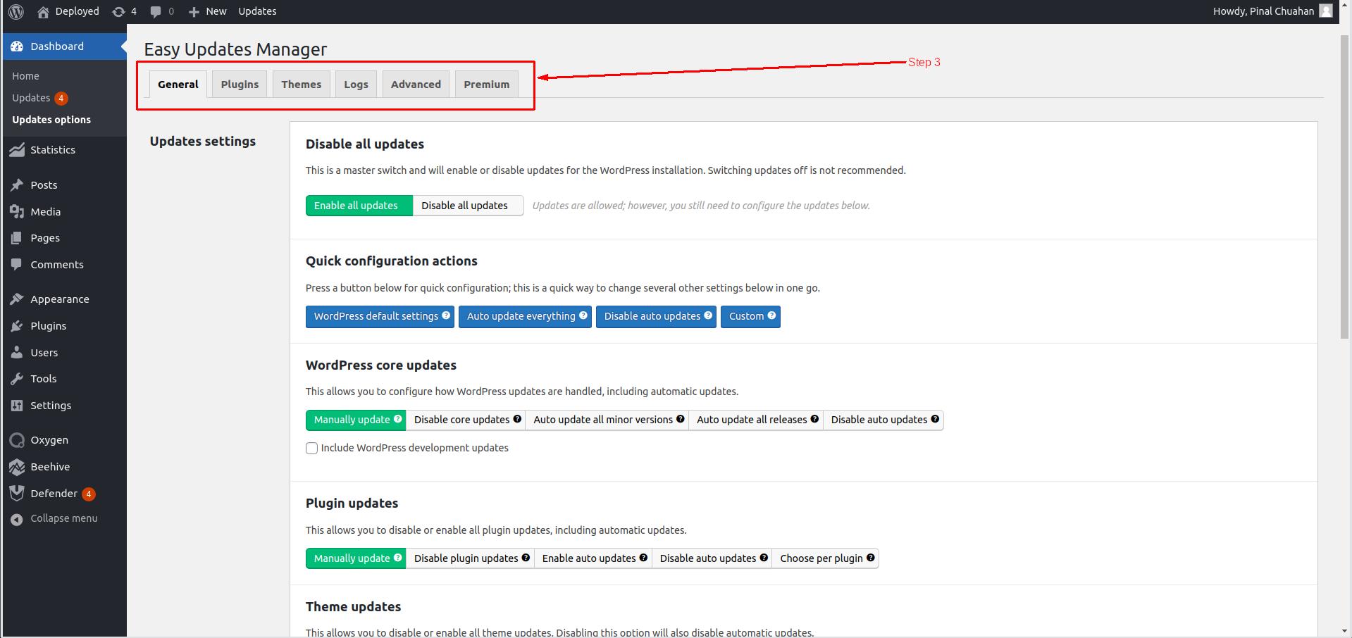Viewport: 1352px width, 638px height.
Task: Open Updates options in sidebar
Action: point(51,120)
